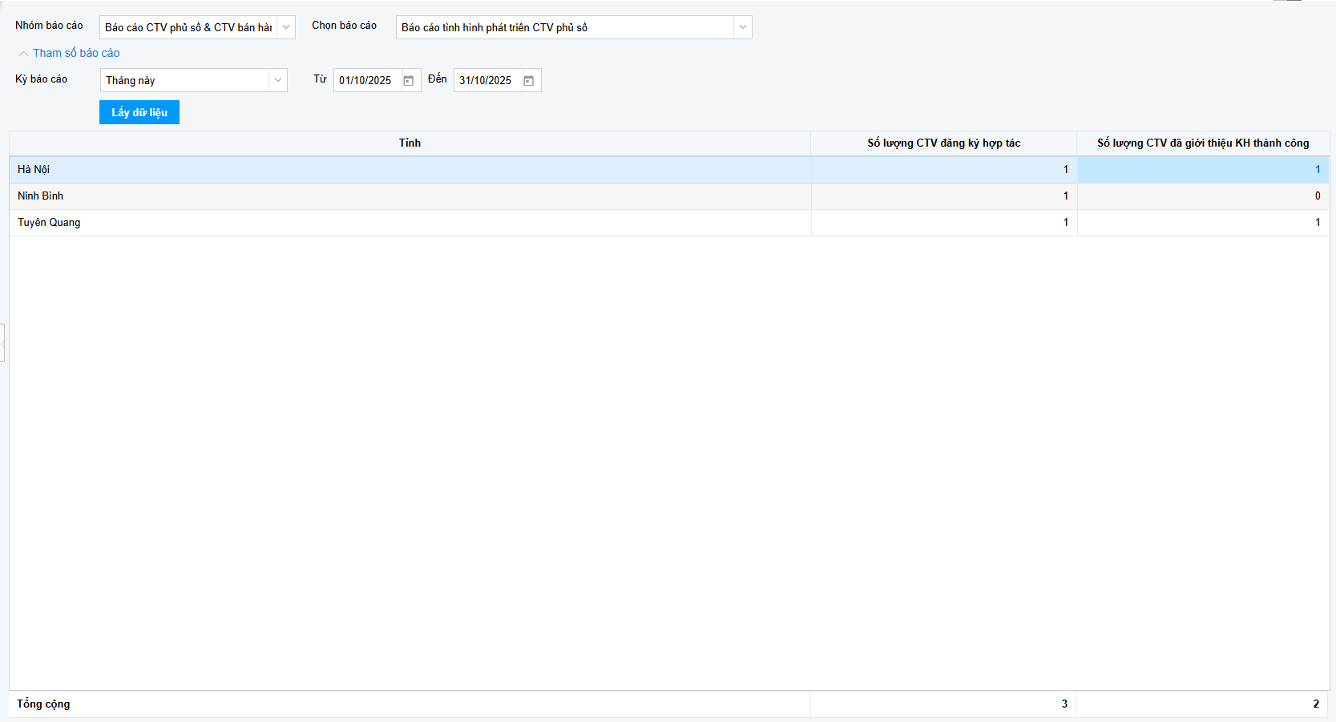Click the Kỳ báo cáo label
The height and width of the screenshot is (722, 1336).
[x=41, y=79]
